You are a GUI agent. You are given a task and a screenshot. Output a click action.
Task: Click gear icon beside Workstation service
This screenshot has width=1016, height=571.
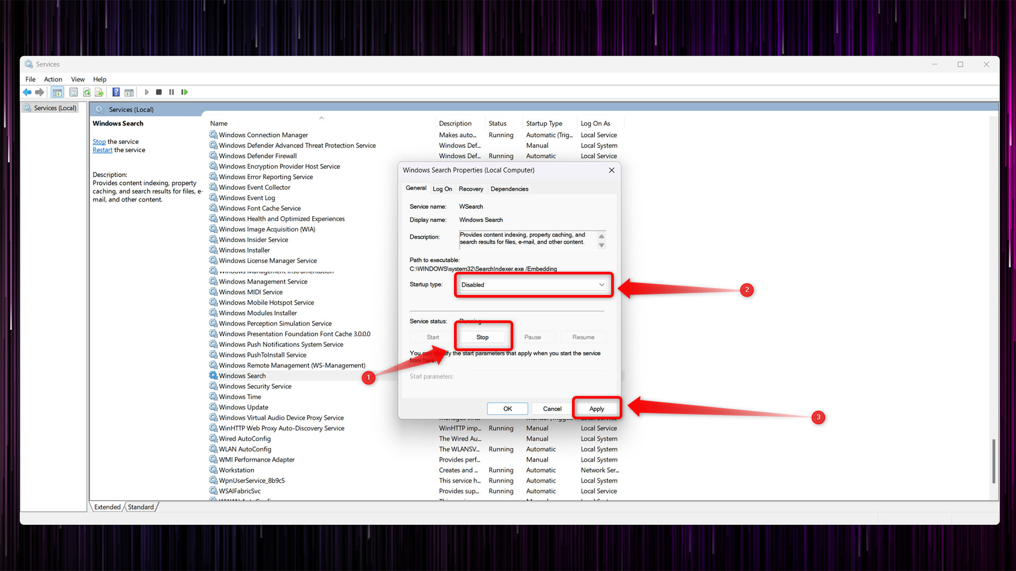(213, 470)
